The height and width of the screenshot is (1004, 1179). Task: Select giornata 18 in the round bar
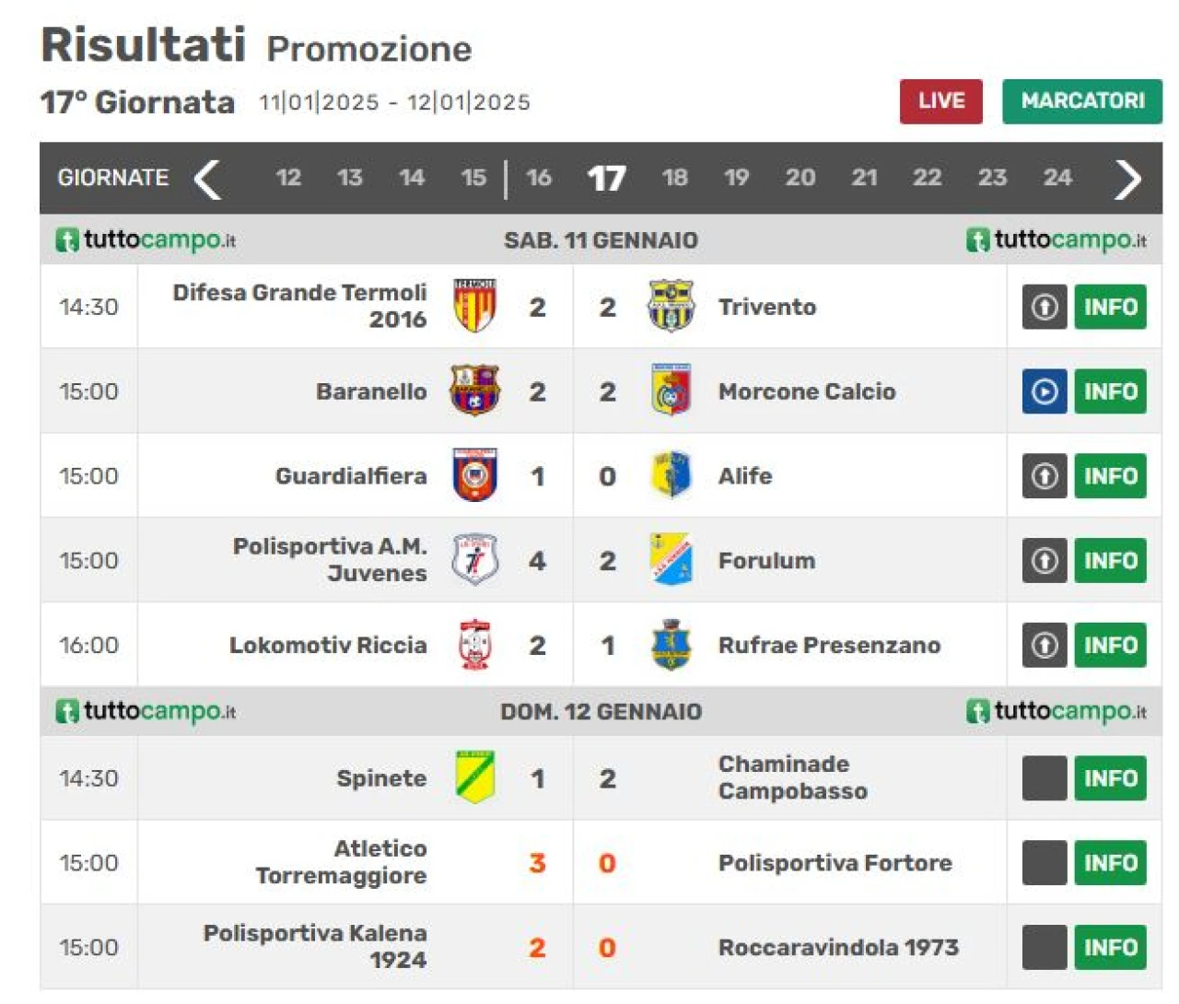pyautogui.click(x=675, y=178)
